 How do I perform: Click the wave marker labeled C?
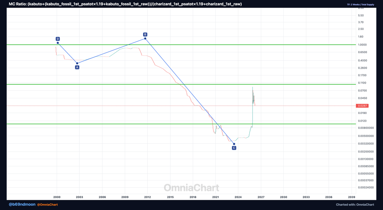pos(234,148)
